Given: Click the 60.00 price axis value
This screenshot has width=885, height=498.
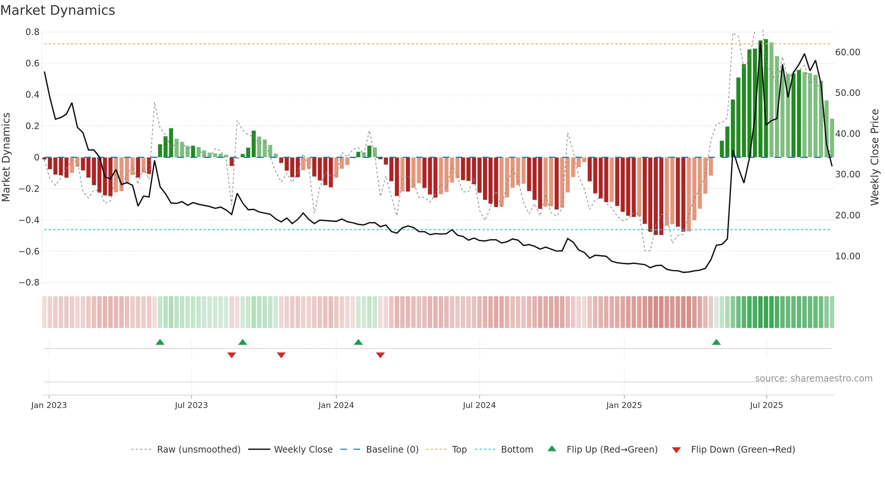Looking at the screenshot, I should point(848,52).
